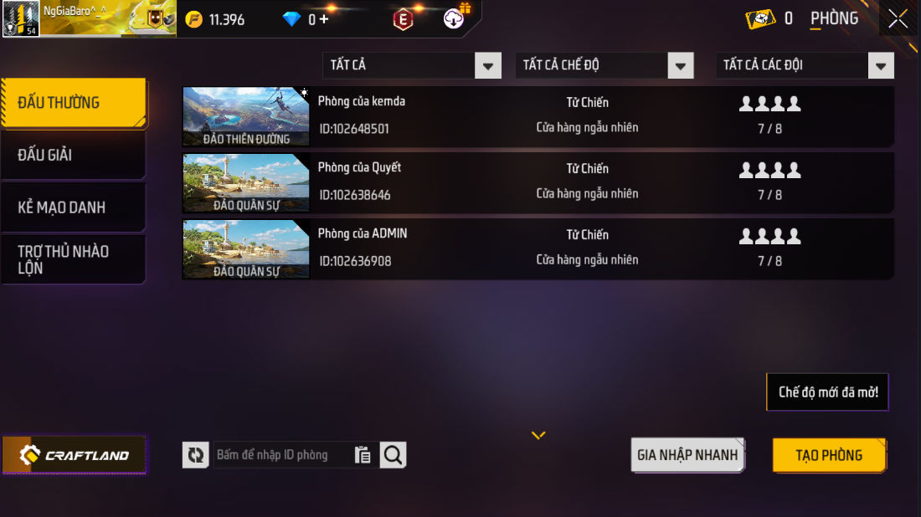Viewport: 921px width, 517px height.
Task: Click the GIA NHẬP NHANH button
Action: pyautogui.click(x=687, y=455)
